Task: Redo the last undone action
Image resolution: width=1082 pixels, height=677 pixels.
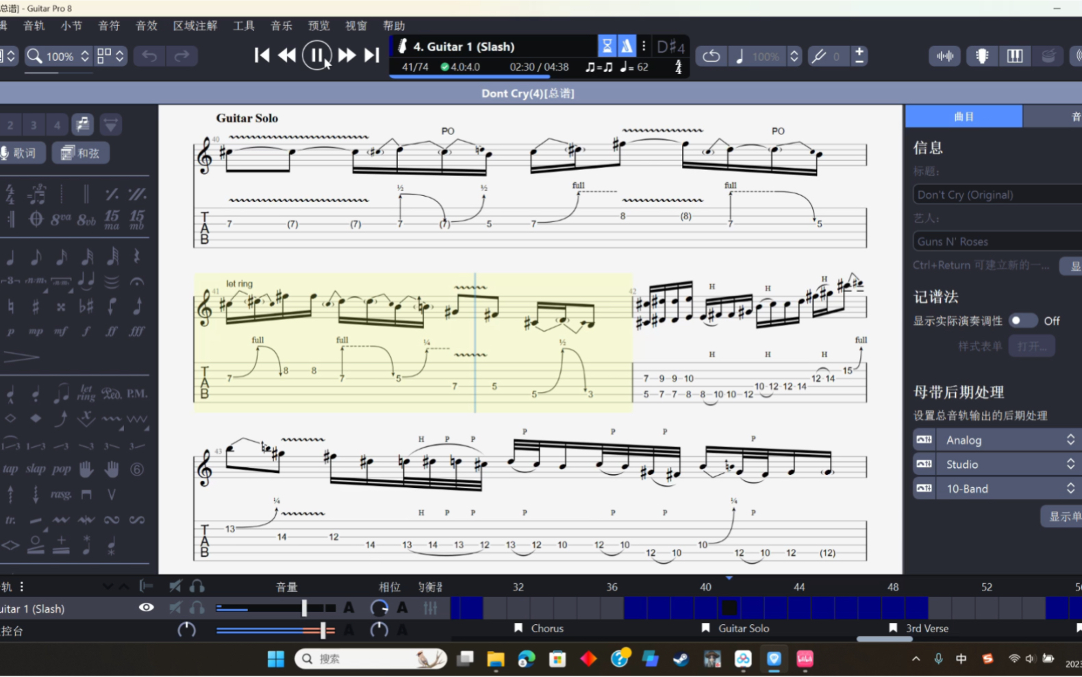Action: click(x=181, y=56)
